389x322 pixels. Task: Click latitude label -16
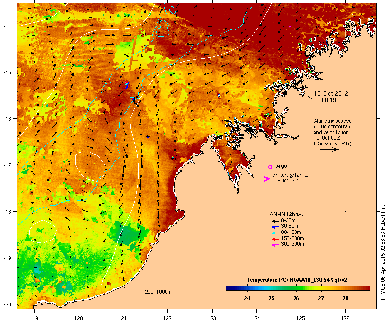click(x=7, y=119)
